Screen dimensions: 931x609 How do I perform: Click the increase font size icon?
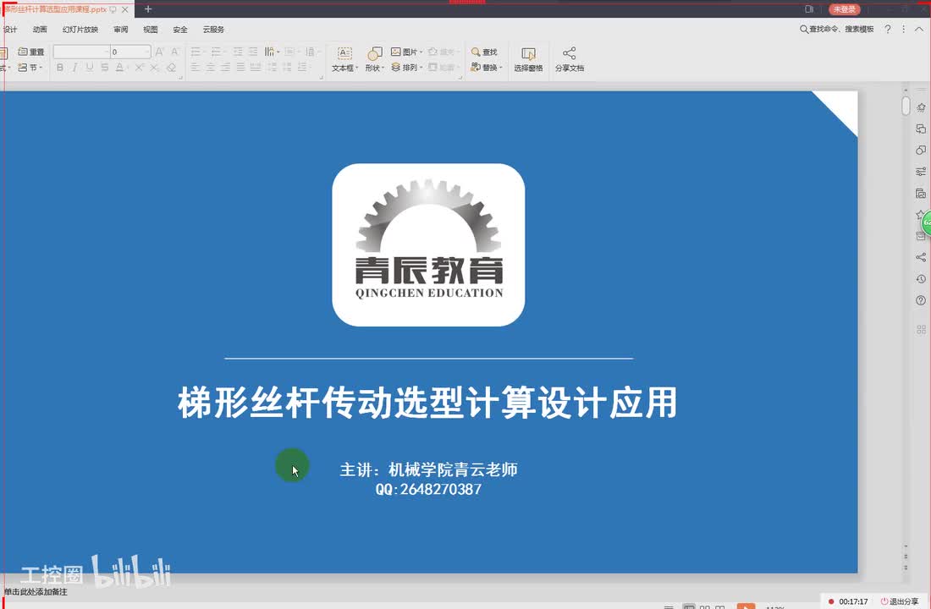click(159, 52)
